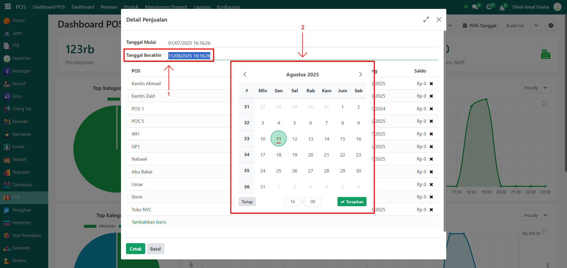Open the Laporan menu

[x=202, y=7]
